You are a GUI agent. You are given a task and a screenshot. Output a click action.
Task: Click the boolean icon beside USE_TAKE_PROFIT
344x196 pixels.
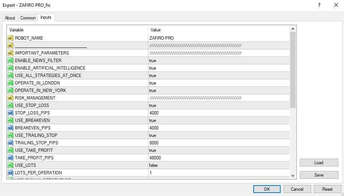click(x=10, y=150)
